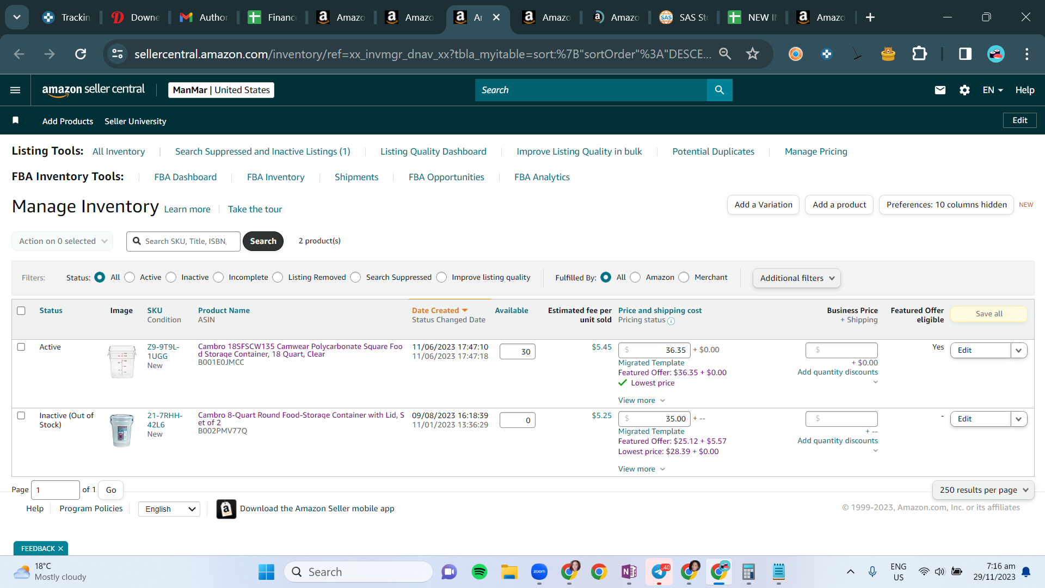
Task: Select Fulfilled By Merchant radio
Action: [684, 277]
